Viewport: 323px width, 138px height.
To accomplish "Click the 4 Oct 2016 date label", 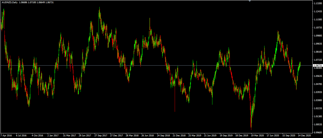I will click(x=37, y=135).
